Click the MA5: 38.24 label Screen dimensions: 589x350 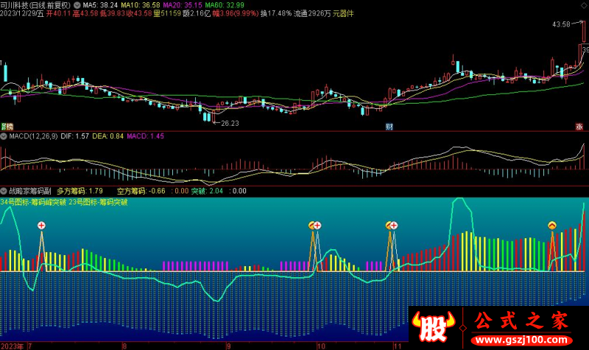[100, 5]
